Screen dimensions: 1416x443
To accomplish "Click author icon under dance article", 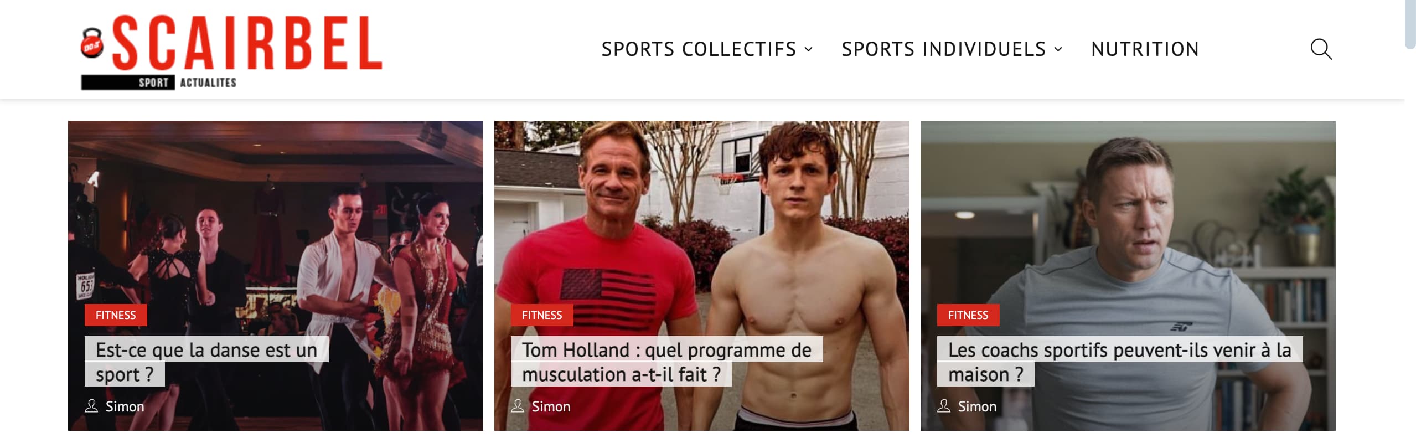I will pyautogui.click(x=91, y=406).
